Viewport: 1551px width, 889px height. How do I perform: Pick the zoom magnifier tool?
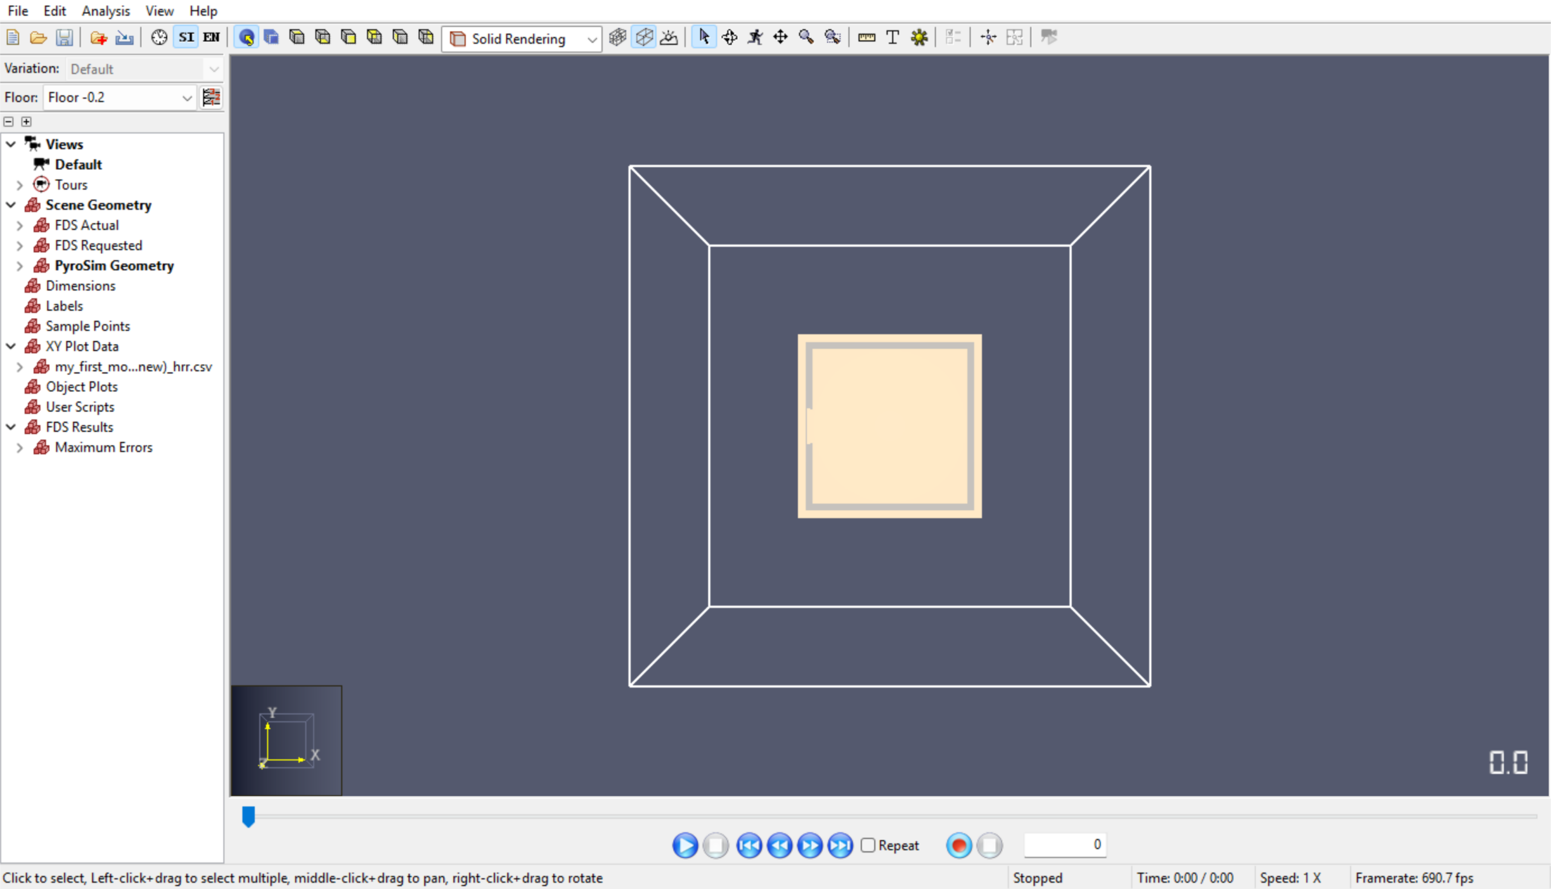(x=806, y=38)
